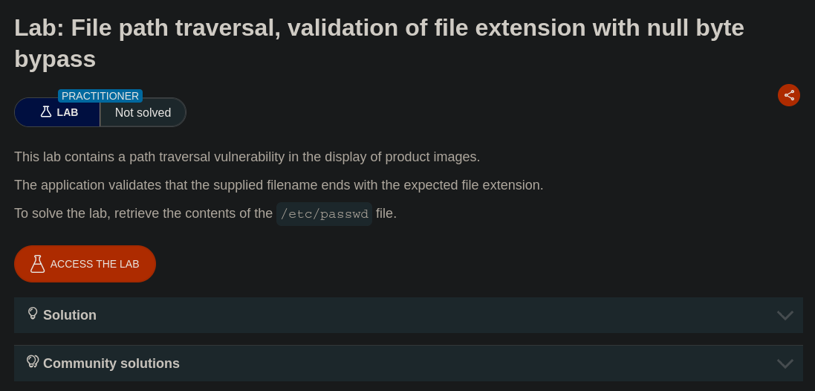Image resolution: width=815 pixels, height=391 pixels.
Task: Click the Not solved status label
Action: (143, 113)
